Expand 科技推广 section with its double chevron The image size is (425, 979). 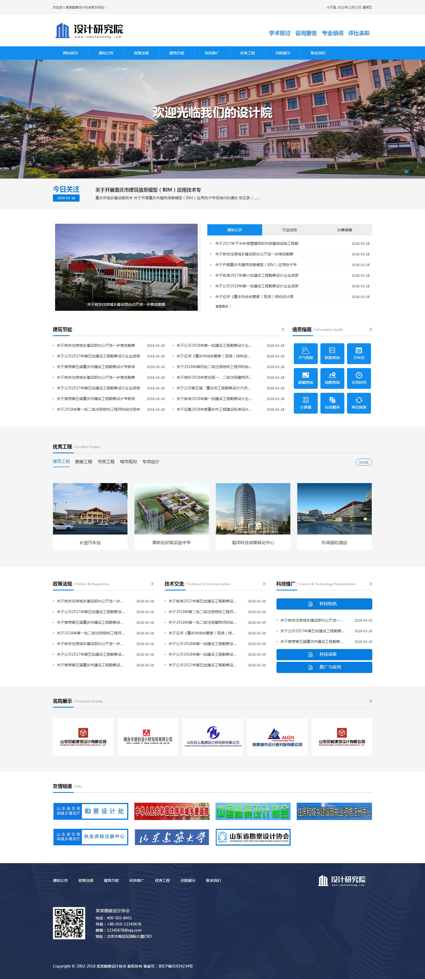tap(370, 584)
